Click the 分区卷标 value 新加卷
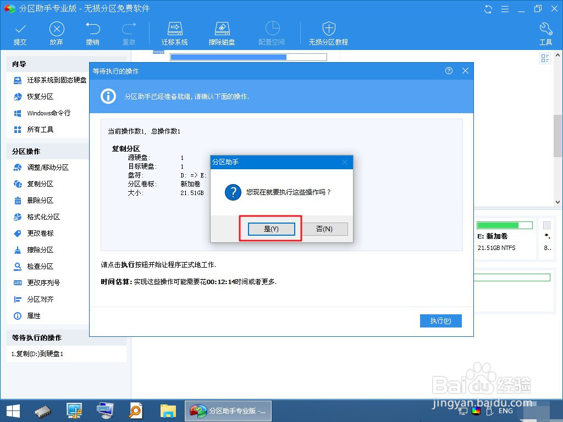Image resolution: width=563 pixels, height=422 pixels. coord(190,184)
